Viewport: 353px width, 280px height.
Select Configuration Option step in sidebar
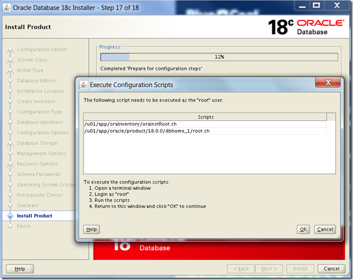coord(42,49)
